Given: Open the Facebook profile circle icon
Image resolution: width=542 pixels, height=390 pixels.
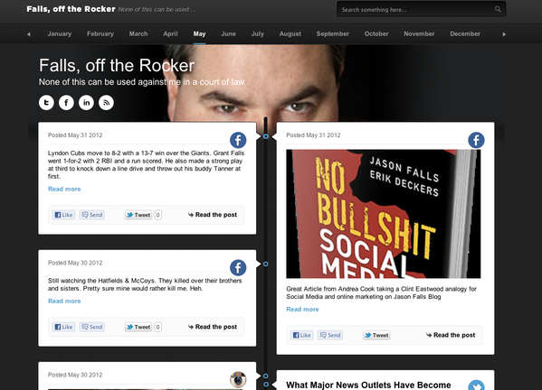Looking at the screenshot, I should click(66, 103).
